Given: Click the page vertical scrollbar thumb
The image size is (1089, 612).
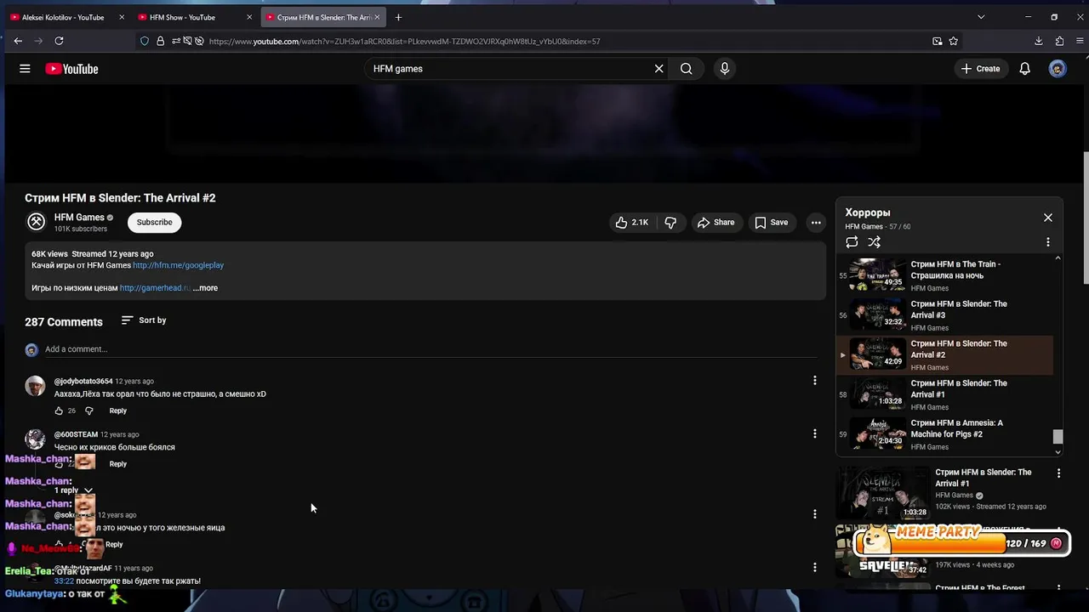Looking at the screenshot, I should (1085, 218).
